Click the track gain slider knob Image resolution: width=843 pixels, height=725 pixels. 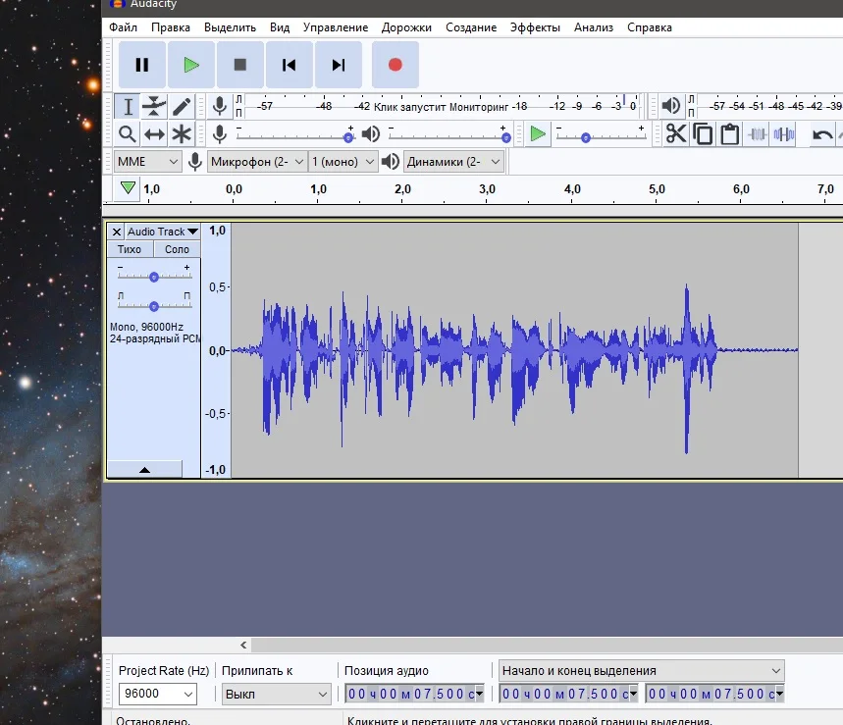point(153,278)
